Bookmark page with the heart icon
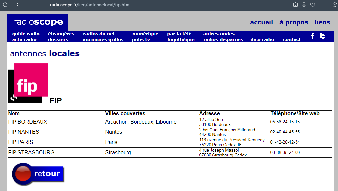Screen dimensions: 338x191 (313, 5)
